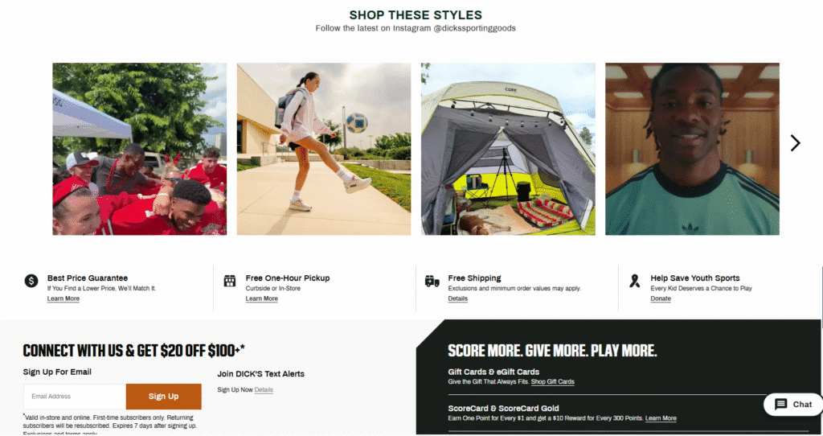Click the chat bubble icon
Image resolution: width=823 pixels, height=436 pixels.
pyautogui.click(x=781, y=404)
